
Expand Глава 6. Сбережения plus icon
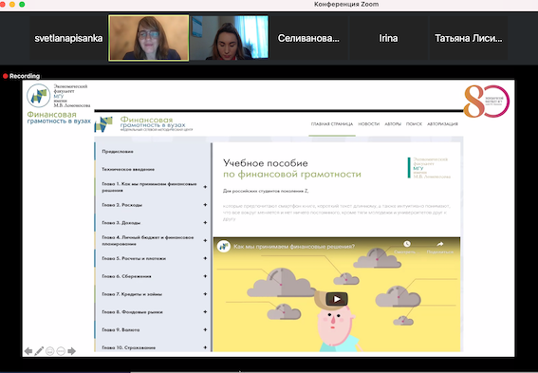coord(205,276)
